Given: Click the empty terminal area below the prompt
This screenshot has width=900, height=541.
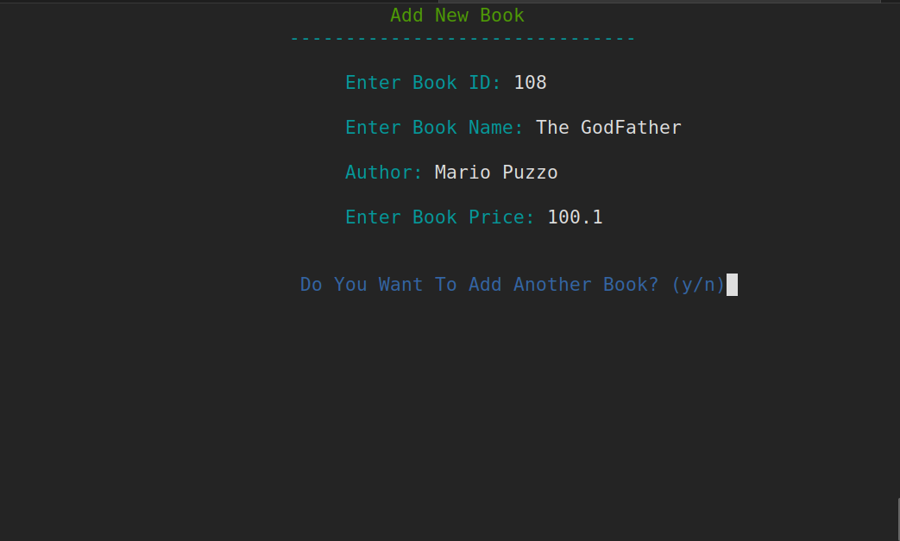Looking at the screenshot, I should (449, 414).
